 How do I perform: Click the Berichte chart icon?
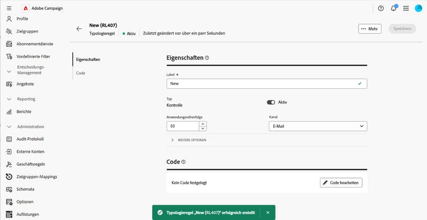[x=9, y=112]
